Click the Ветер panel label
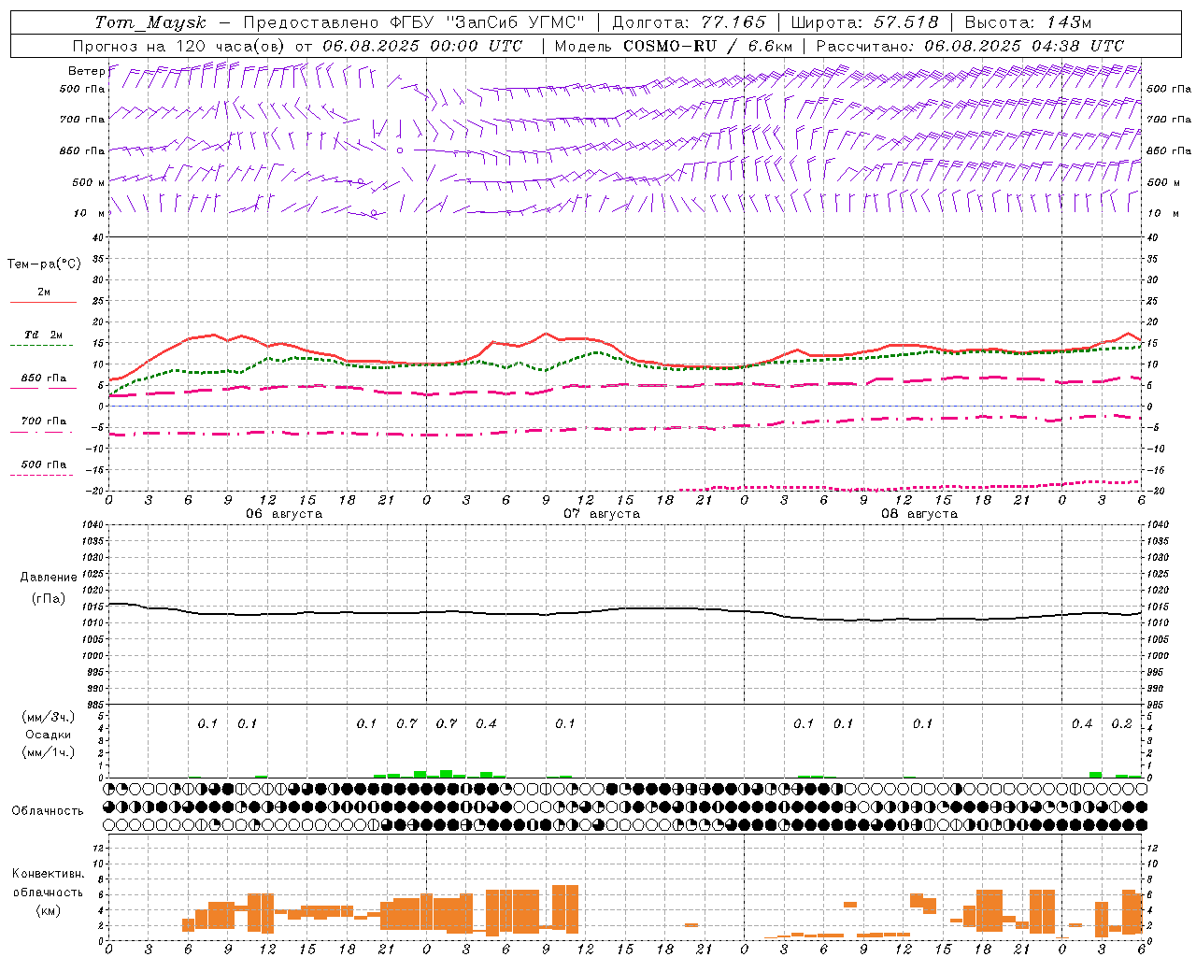Image resolution: width=1196 pixels, height=957 pixels. pyautogui.click(x=87, y=71)
